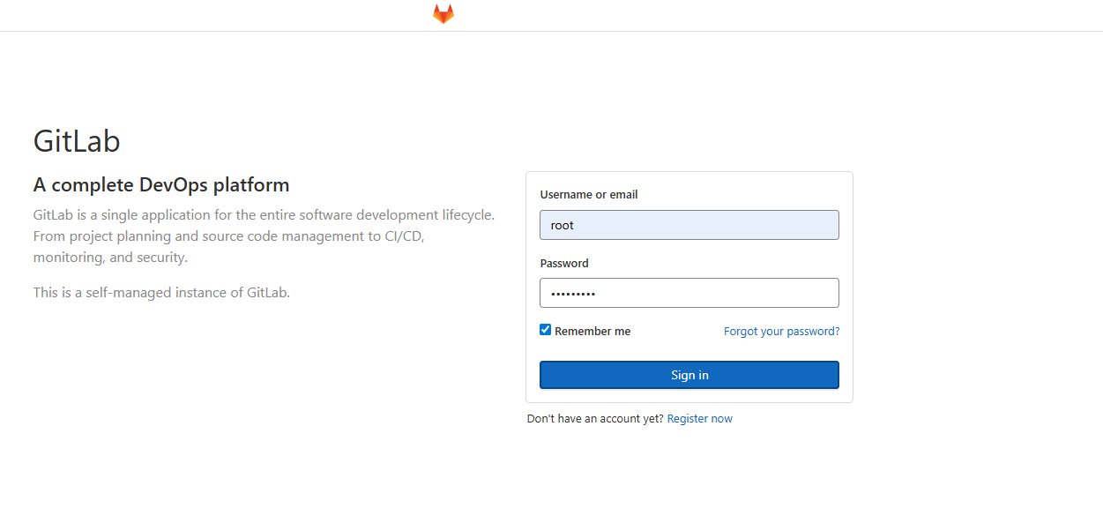Focus the Password input field
This screenshot has width=1103, height=516.
(689, 293)
